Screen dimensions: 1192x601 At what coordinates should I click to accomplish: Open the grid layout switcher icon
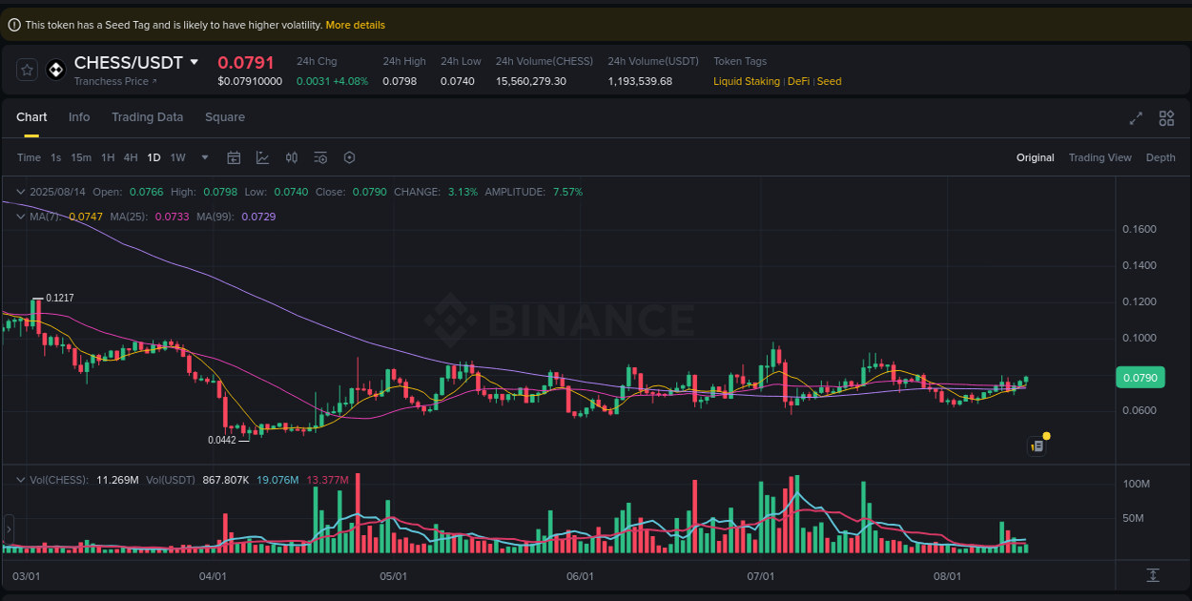[1166, 118]
